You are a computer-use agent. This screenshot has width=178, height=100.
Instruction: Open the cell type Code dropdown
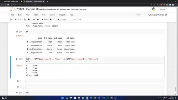coord(69,20)
